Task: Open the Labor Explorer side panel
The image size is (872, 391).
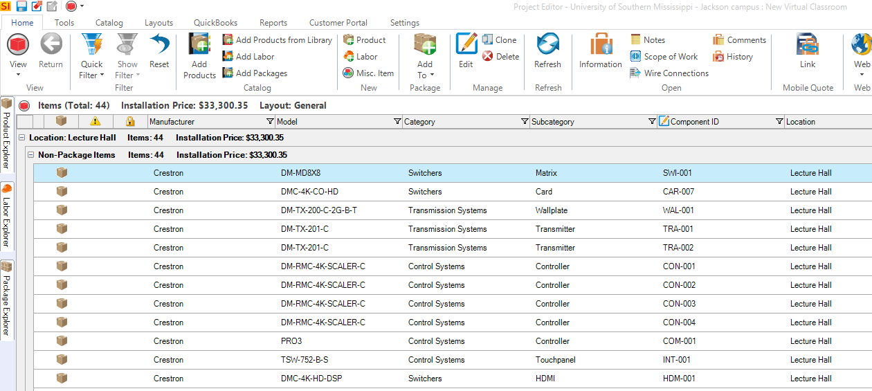Action: pos(7,217)
